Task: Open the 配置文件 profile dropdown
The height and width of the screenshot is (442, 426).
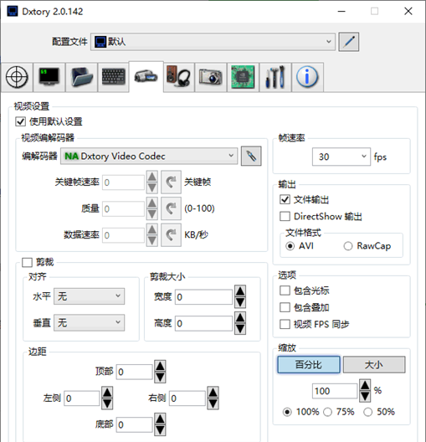Action: (x=213, y=42)
